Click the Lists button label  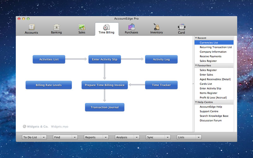(181, 137)
